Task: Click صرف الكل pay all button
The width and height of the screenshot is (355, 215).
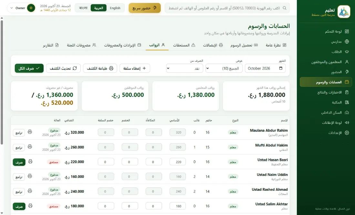Action: coord(29,68)
